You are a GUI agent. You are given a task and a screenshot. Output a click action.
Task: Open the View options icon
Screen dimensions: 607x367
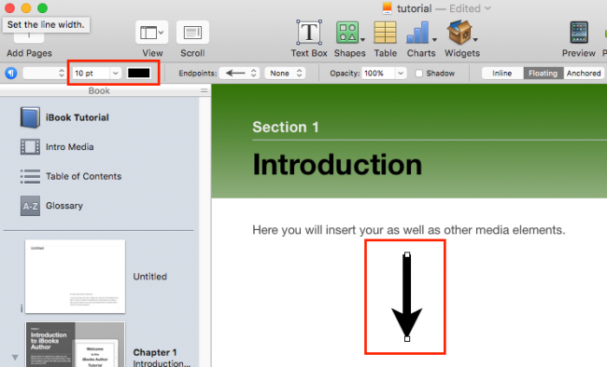(151, 33)
